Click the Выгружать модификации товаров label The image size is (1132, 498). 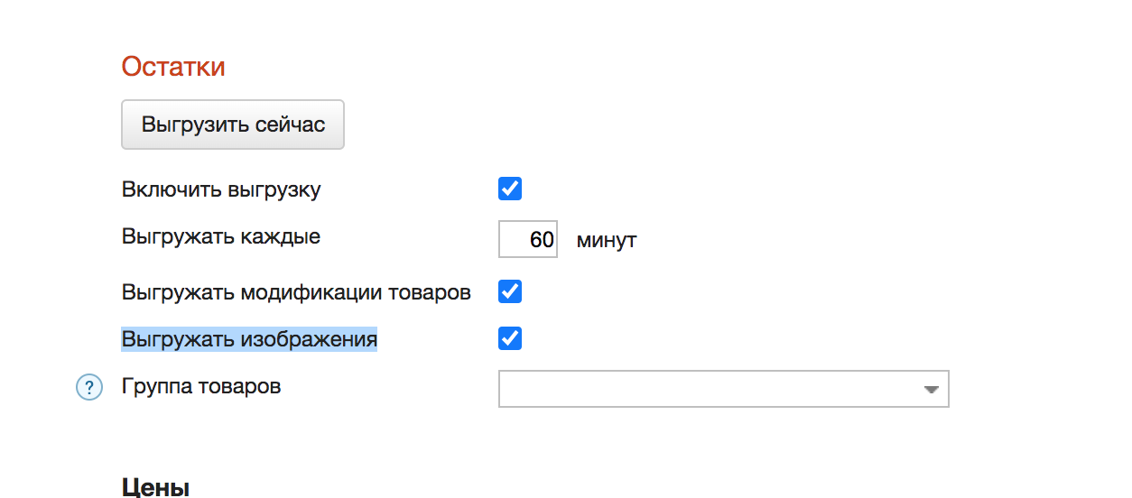[x=296, y=292]
